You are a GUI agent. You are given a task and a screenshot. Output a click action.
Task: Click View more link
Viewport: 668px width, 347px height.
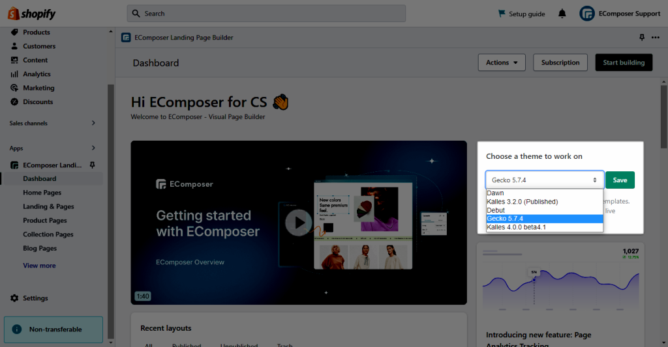(x=39, y=266)
